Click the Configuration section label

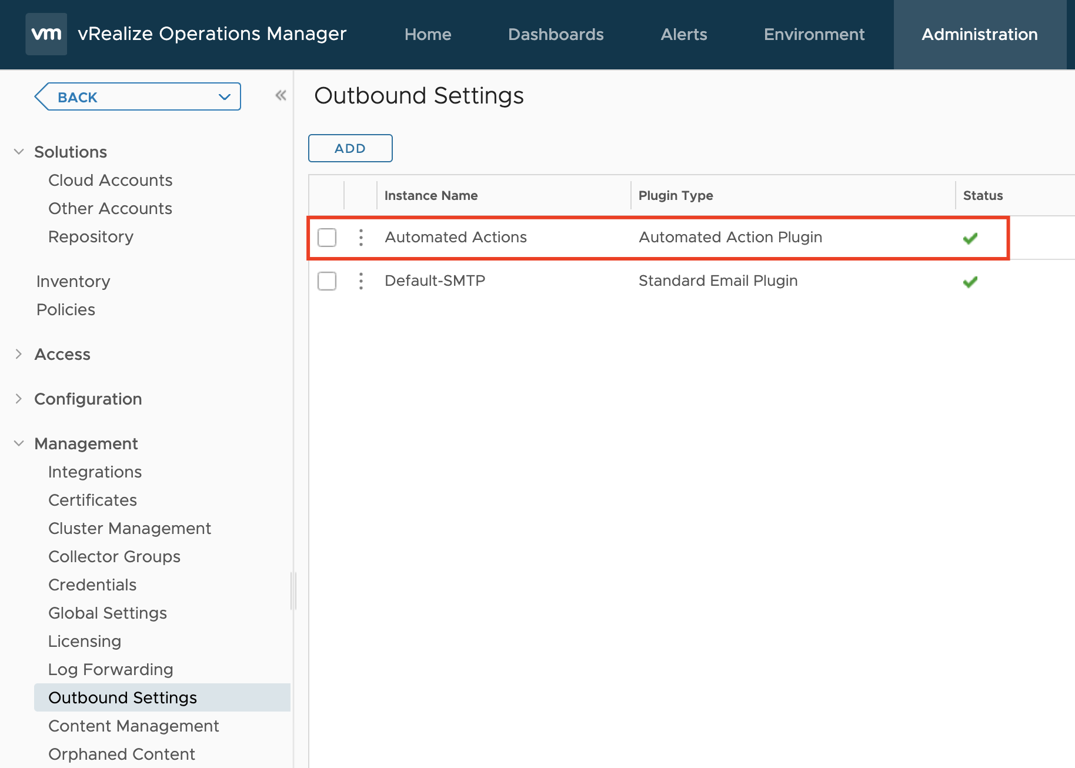click(x=88, y=399)
